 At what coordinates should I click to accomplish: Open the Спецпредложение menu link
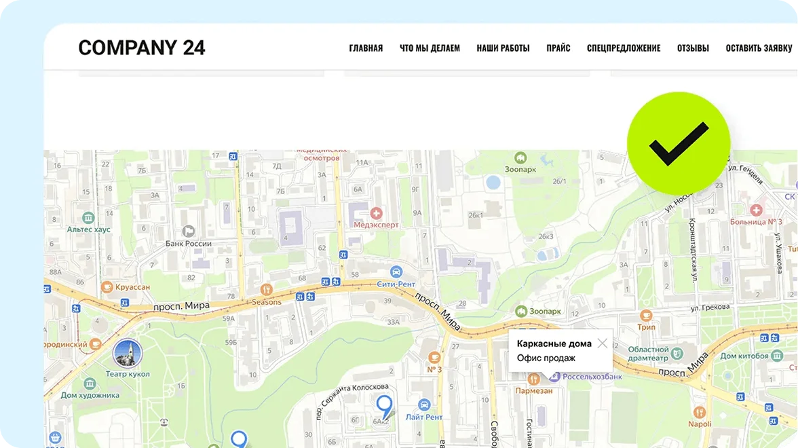[x=623, y=48]
